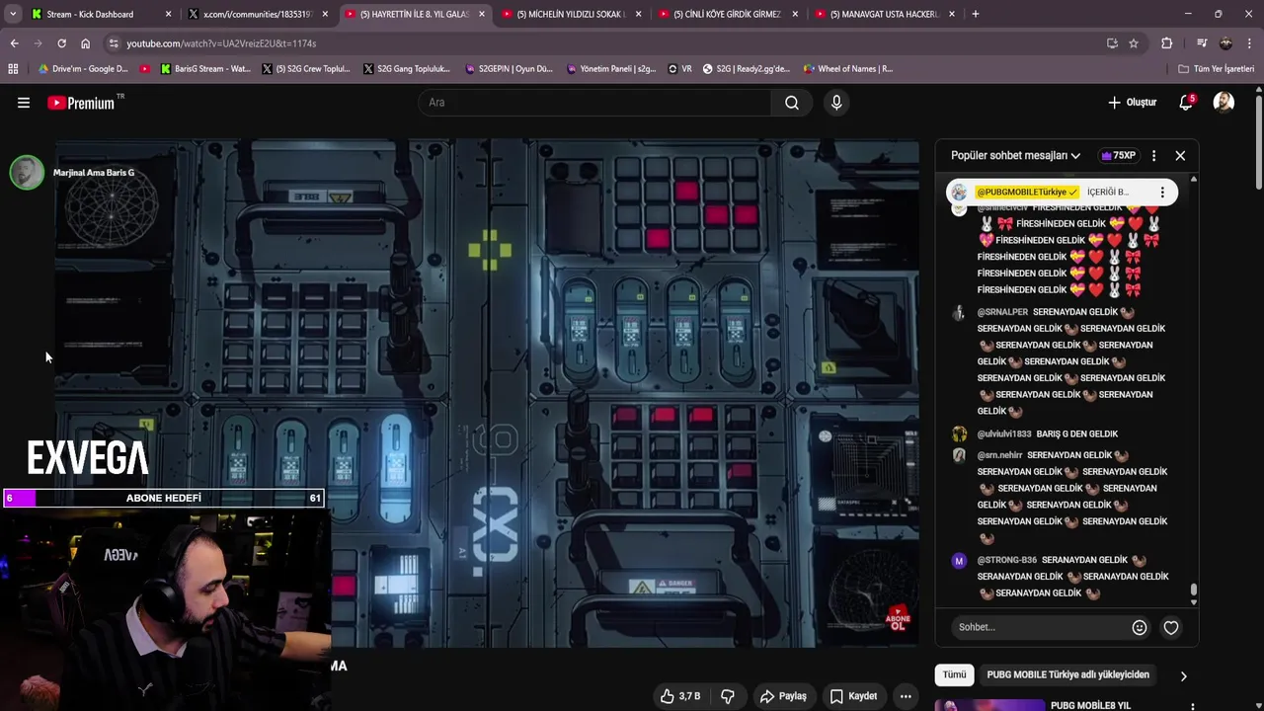This screenshot has width=1264, height=711.
Task: Open tab search dropdown arrow
Action: tap(12, 14)
